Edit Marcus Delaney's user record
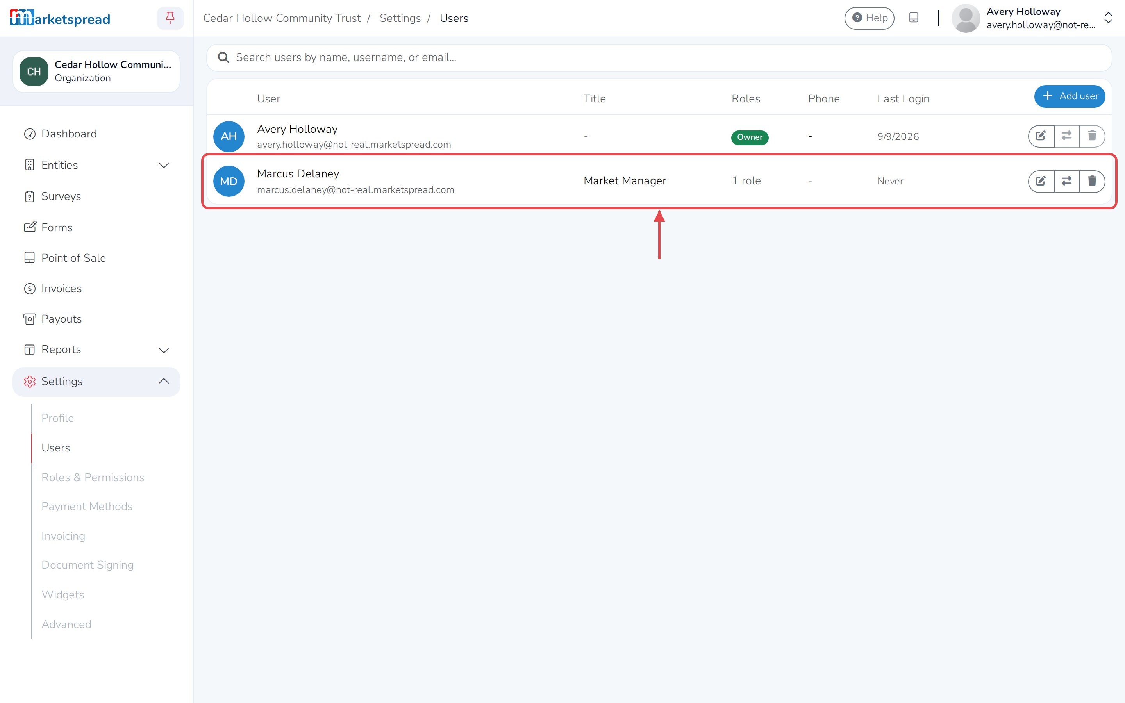1125x703 pixels. 1041,181
